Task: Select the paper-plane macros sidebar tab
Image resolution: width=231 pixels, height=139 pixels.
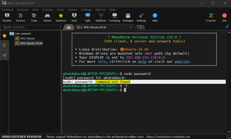Action: coord(4,55)
